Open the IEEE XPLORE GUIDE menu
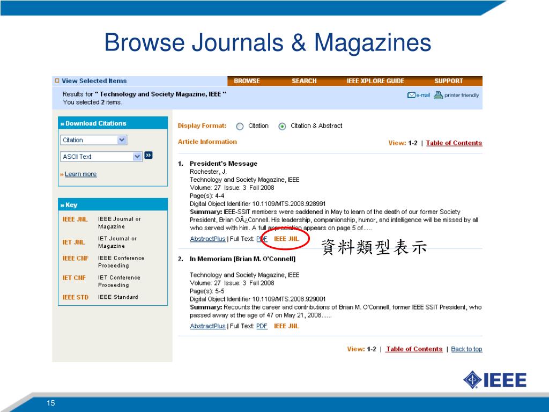 point(375,81)
